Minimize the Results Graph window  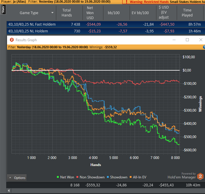[x=174, y=40]
